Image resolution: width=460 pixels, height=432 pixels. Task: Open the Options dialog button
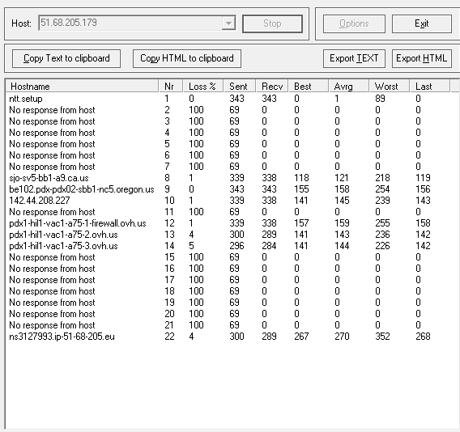[x=354, y=23]
